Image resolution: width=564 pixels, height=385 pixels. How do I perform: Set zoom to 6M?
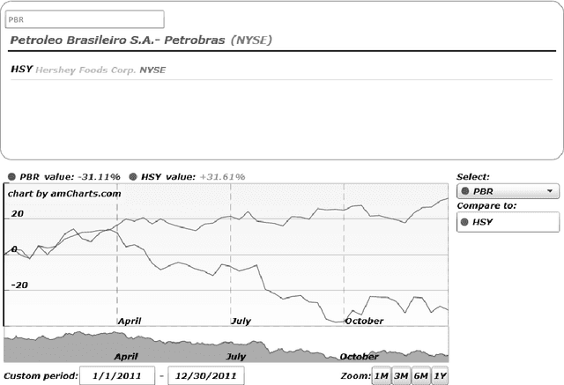click(x=420, y=376)
